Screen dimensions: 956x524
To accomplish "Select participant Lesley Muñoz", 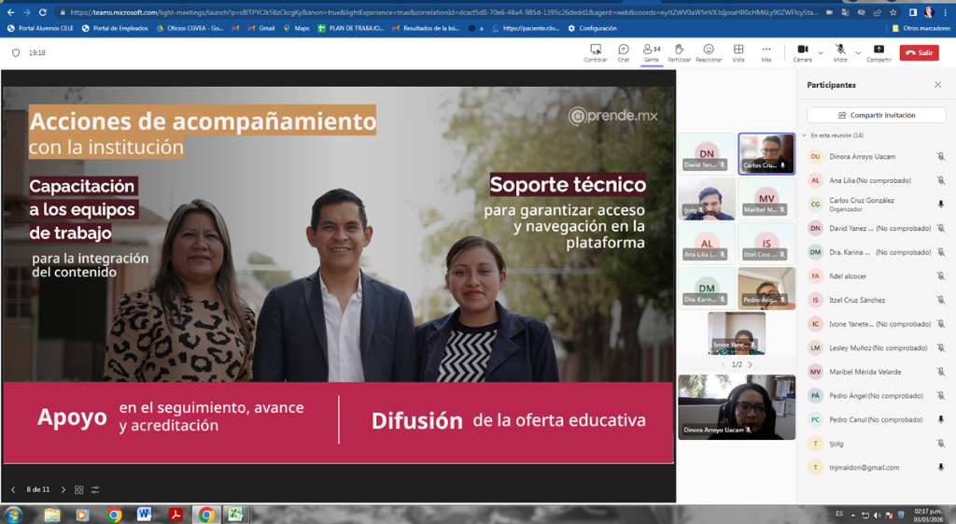I will pyautogui.click(x=876, y=347).
